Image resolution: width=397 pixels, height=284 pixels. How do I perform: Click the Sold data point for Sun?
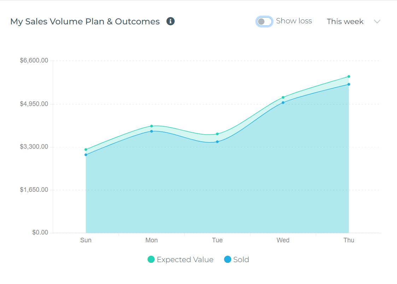(86, 155)
